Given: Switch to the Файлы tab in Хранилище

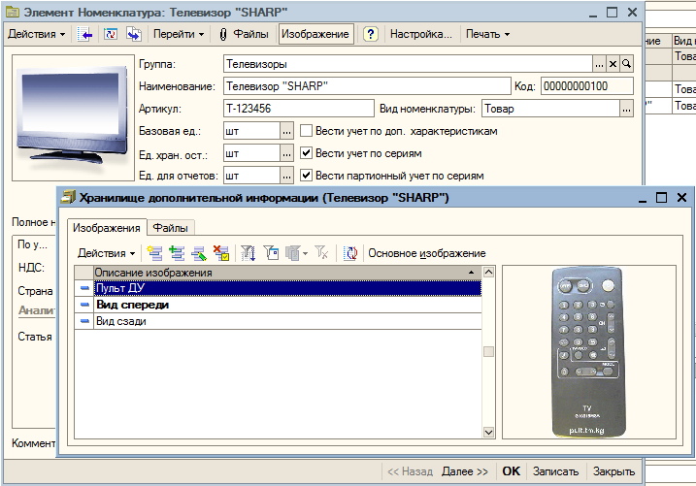Looking at the screenshot, I should tap(171, 228).
